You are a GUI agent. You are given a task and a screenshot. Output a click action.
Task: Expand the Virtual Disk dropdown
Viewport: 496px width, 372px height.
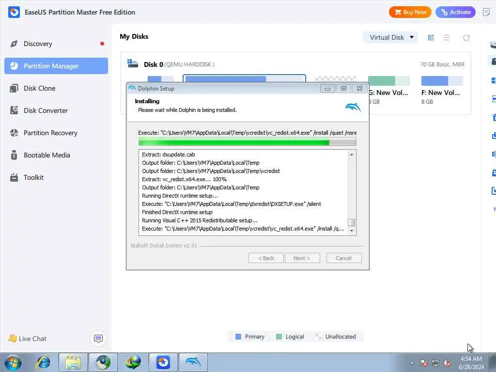(390, 37)
